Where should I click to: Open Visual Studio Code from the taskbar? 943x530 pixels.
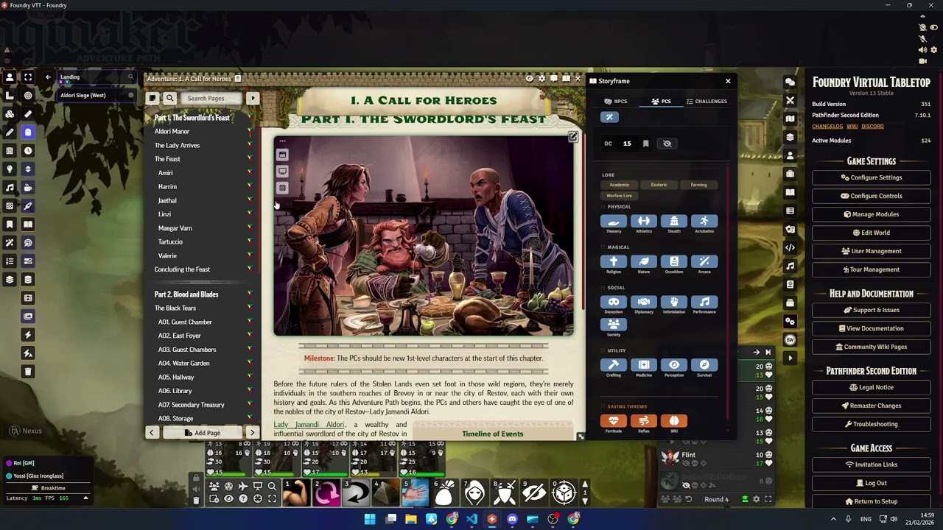(x=471, y=519)
